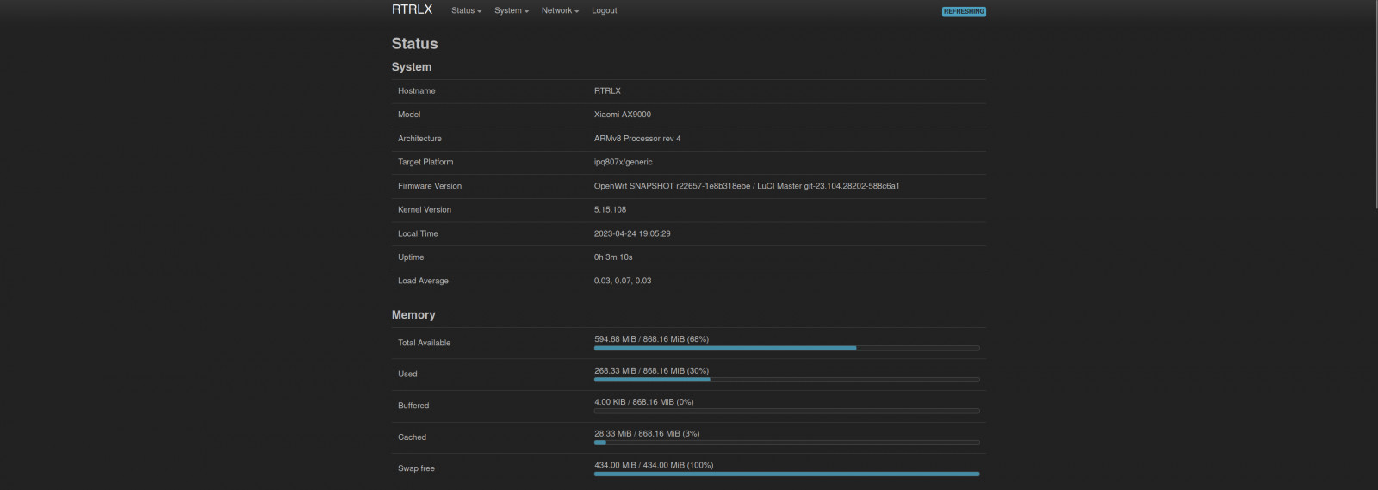Click the Uptime value 0h 3m 10s

(x=612, y=257)
